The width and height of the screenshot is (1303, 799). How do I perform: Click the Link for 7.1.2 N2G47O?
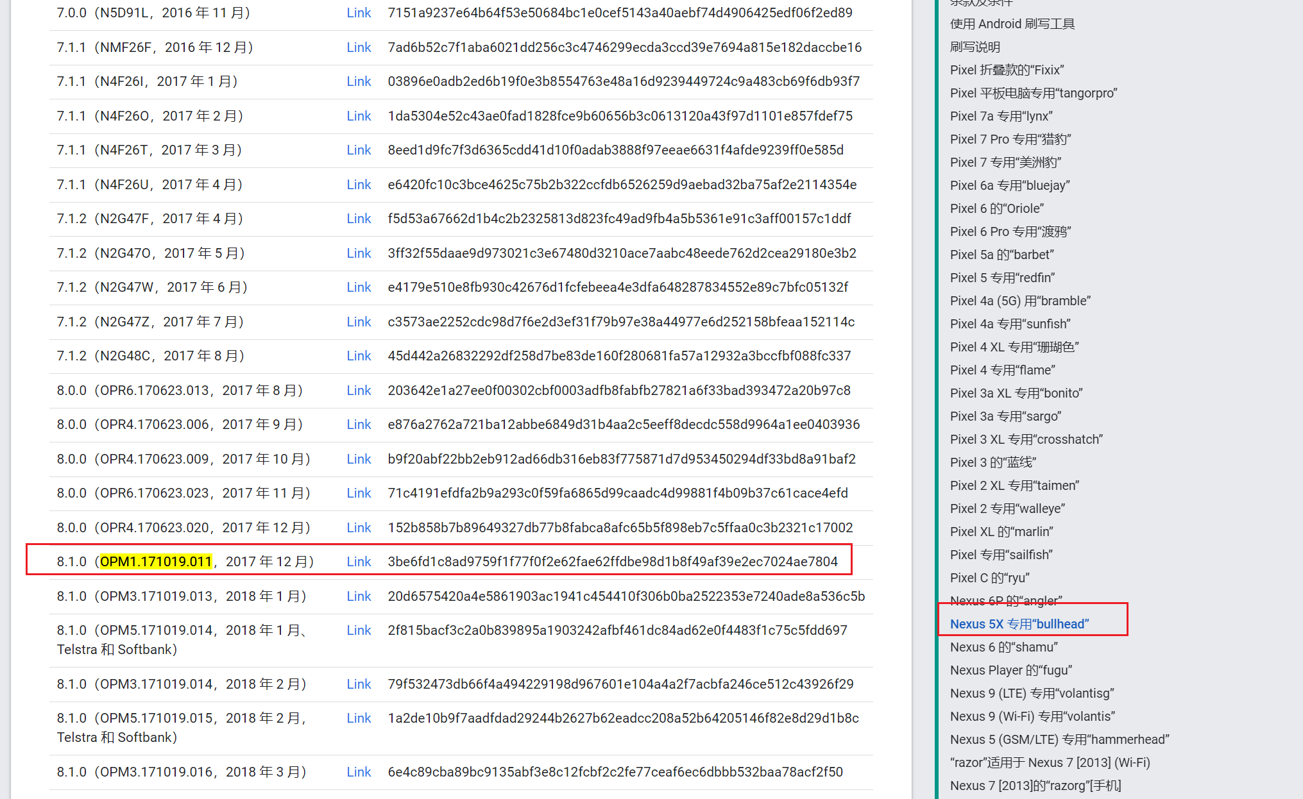pyautogui.click(x=359, y=253)
